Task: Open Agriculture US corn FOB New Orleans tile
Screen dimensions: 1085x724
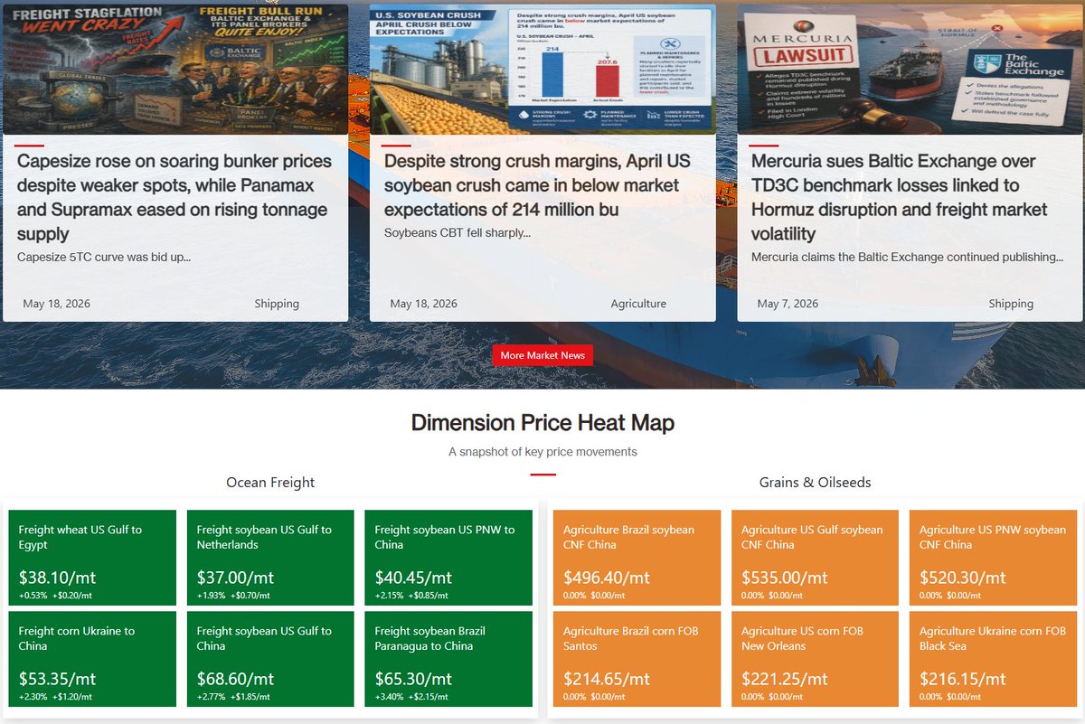Action: (815, 659)
